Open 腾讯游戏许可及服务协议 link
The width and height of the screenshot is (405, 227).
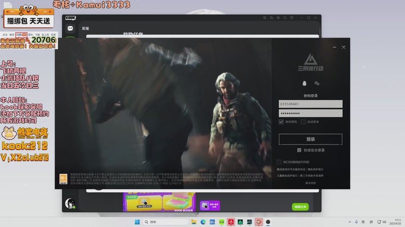pos(291,169)
